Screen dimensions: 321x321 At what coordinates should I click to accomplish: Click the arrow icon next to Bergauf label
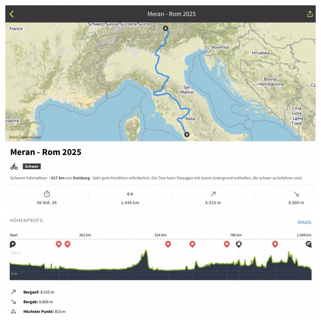(x=13, y=292)
